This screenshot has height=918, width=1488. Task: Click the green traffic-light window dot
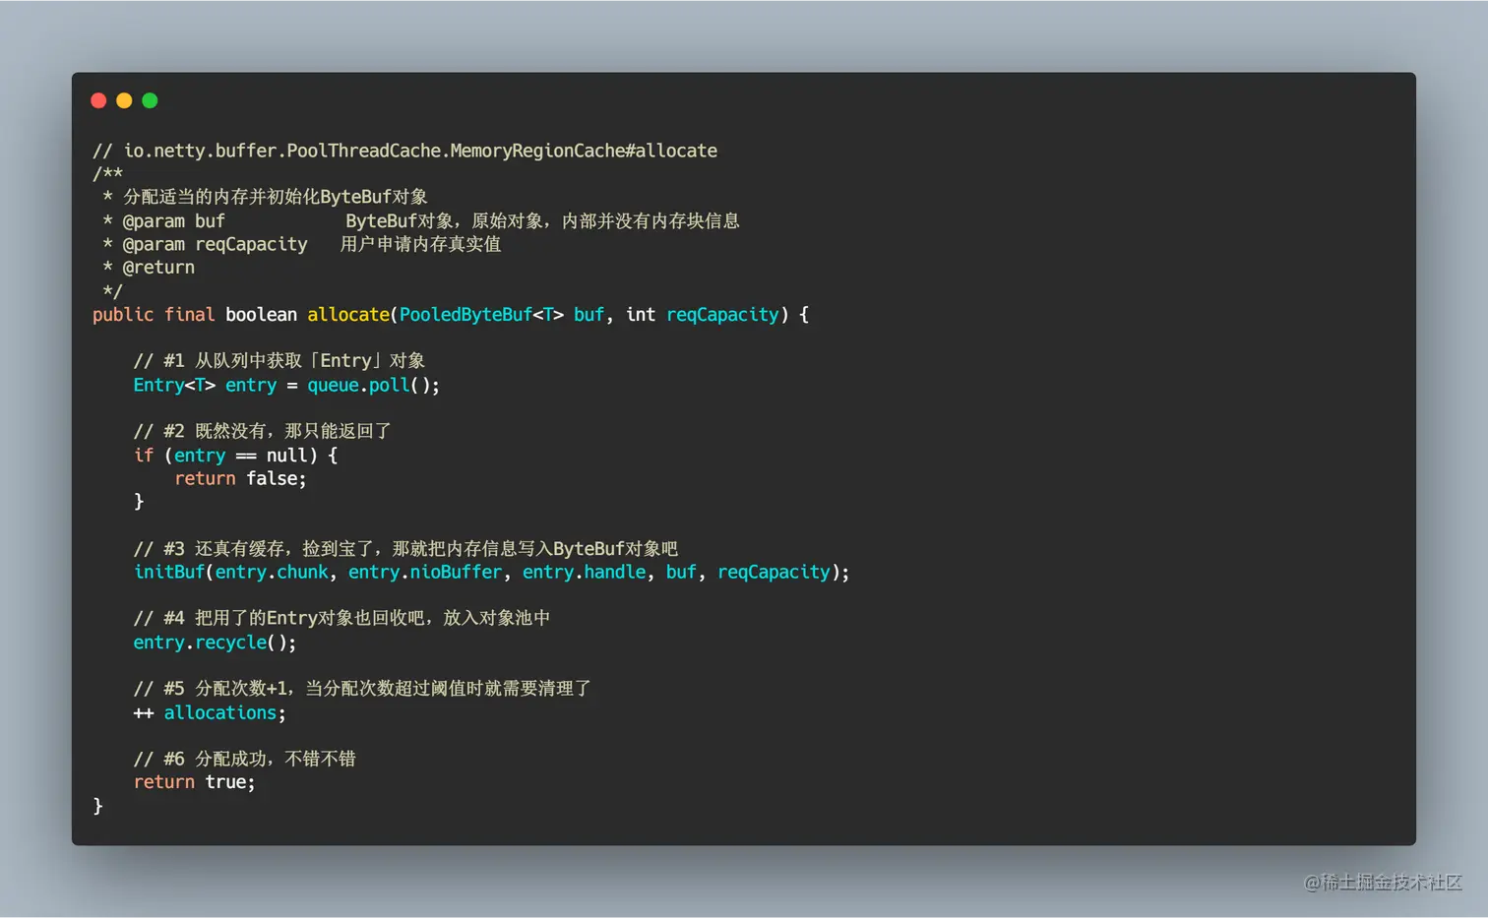pos(149,100)
